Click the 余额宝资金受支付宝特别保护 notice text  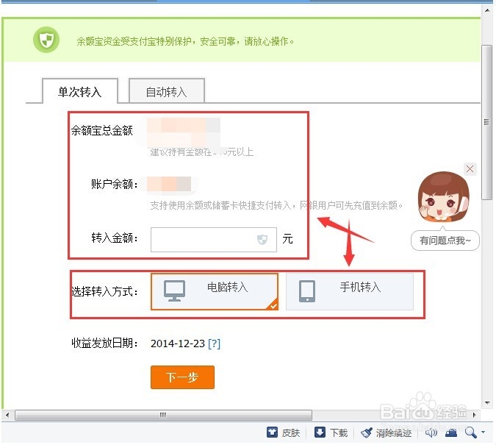click(x=185, y=41)
